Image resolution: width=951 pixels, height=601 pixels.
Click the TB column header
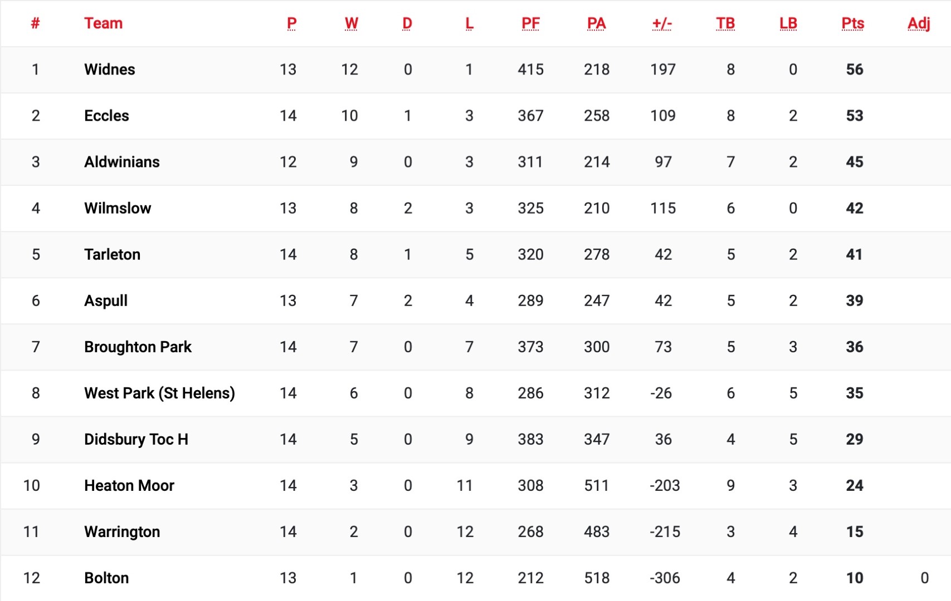725,23
